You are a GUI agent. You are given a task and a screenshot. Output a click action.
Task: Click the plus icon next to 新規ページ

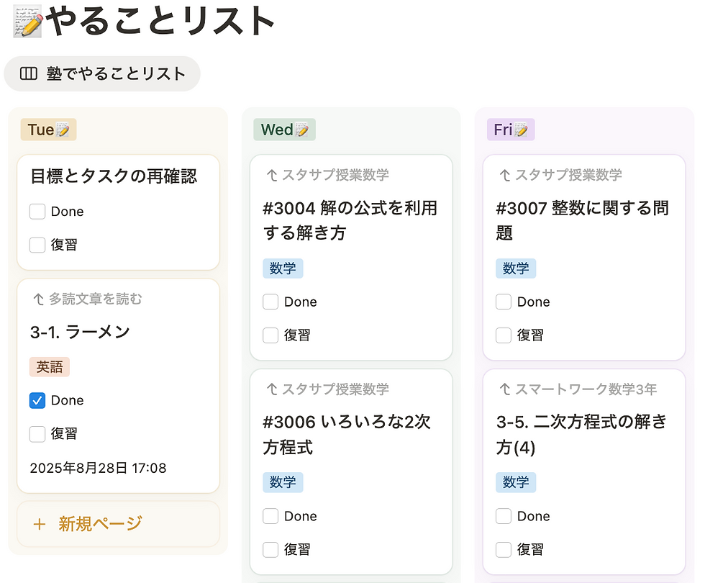pyautogui.click(x=40, y=524)
